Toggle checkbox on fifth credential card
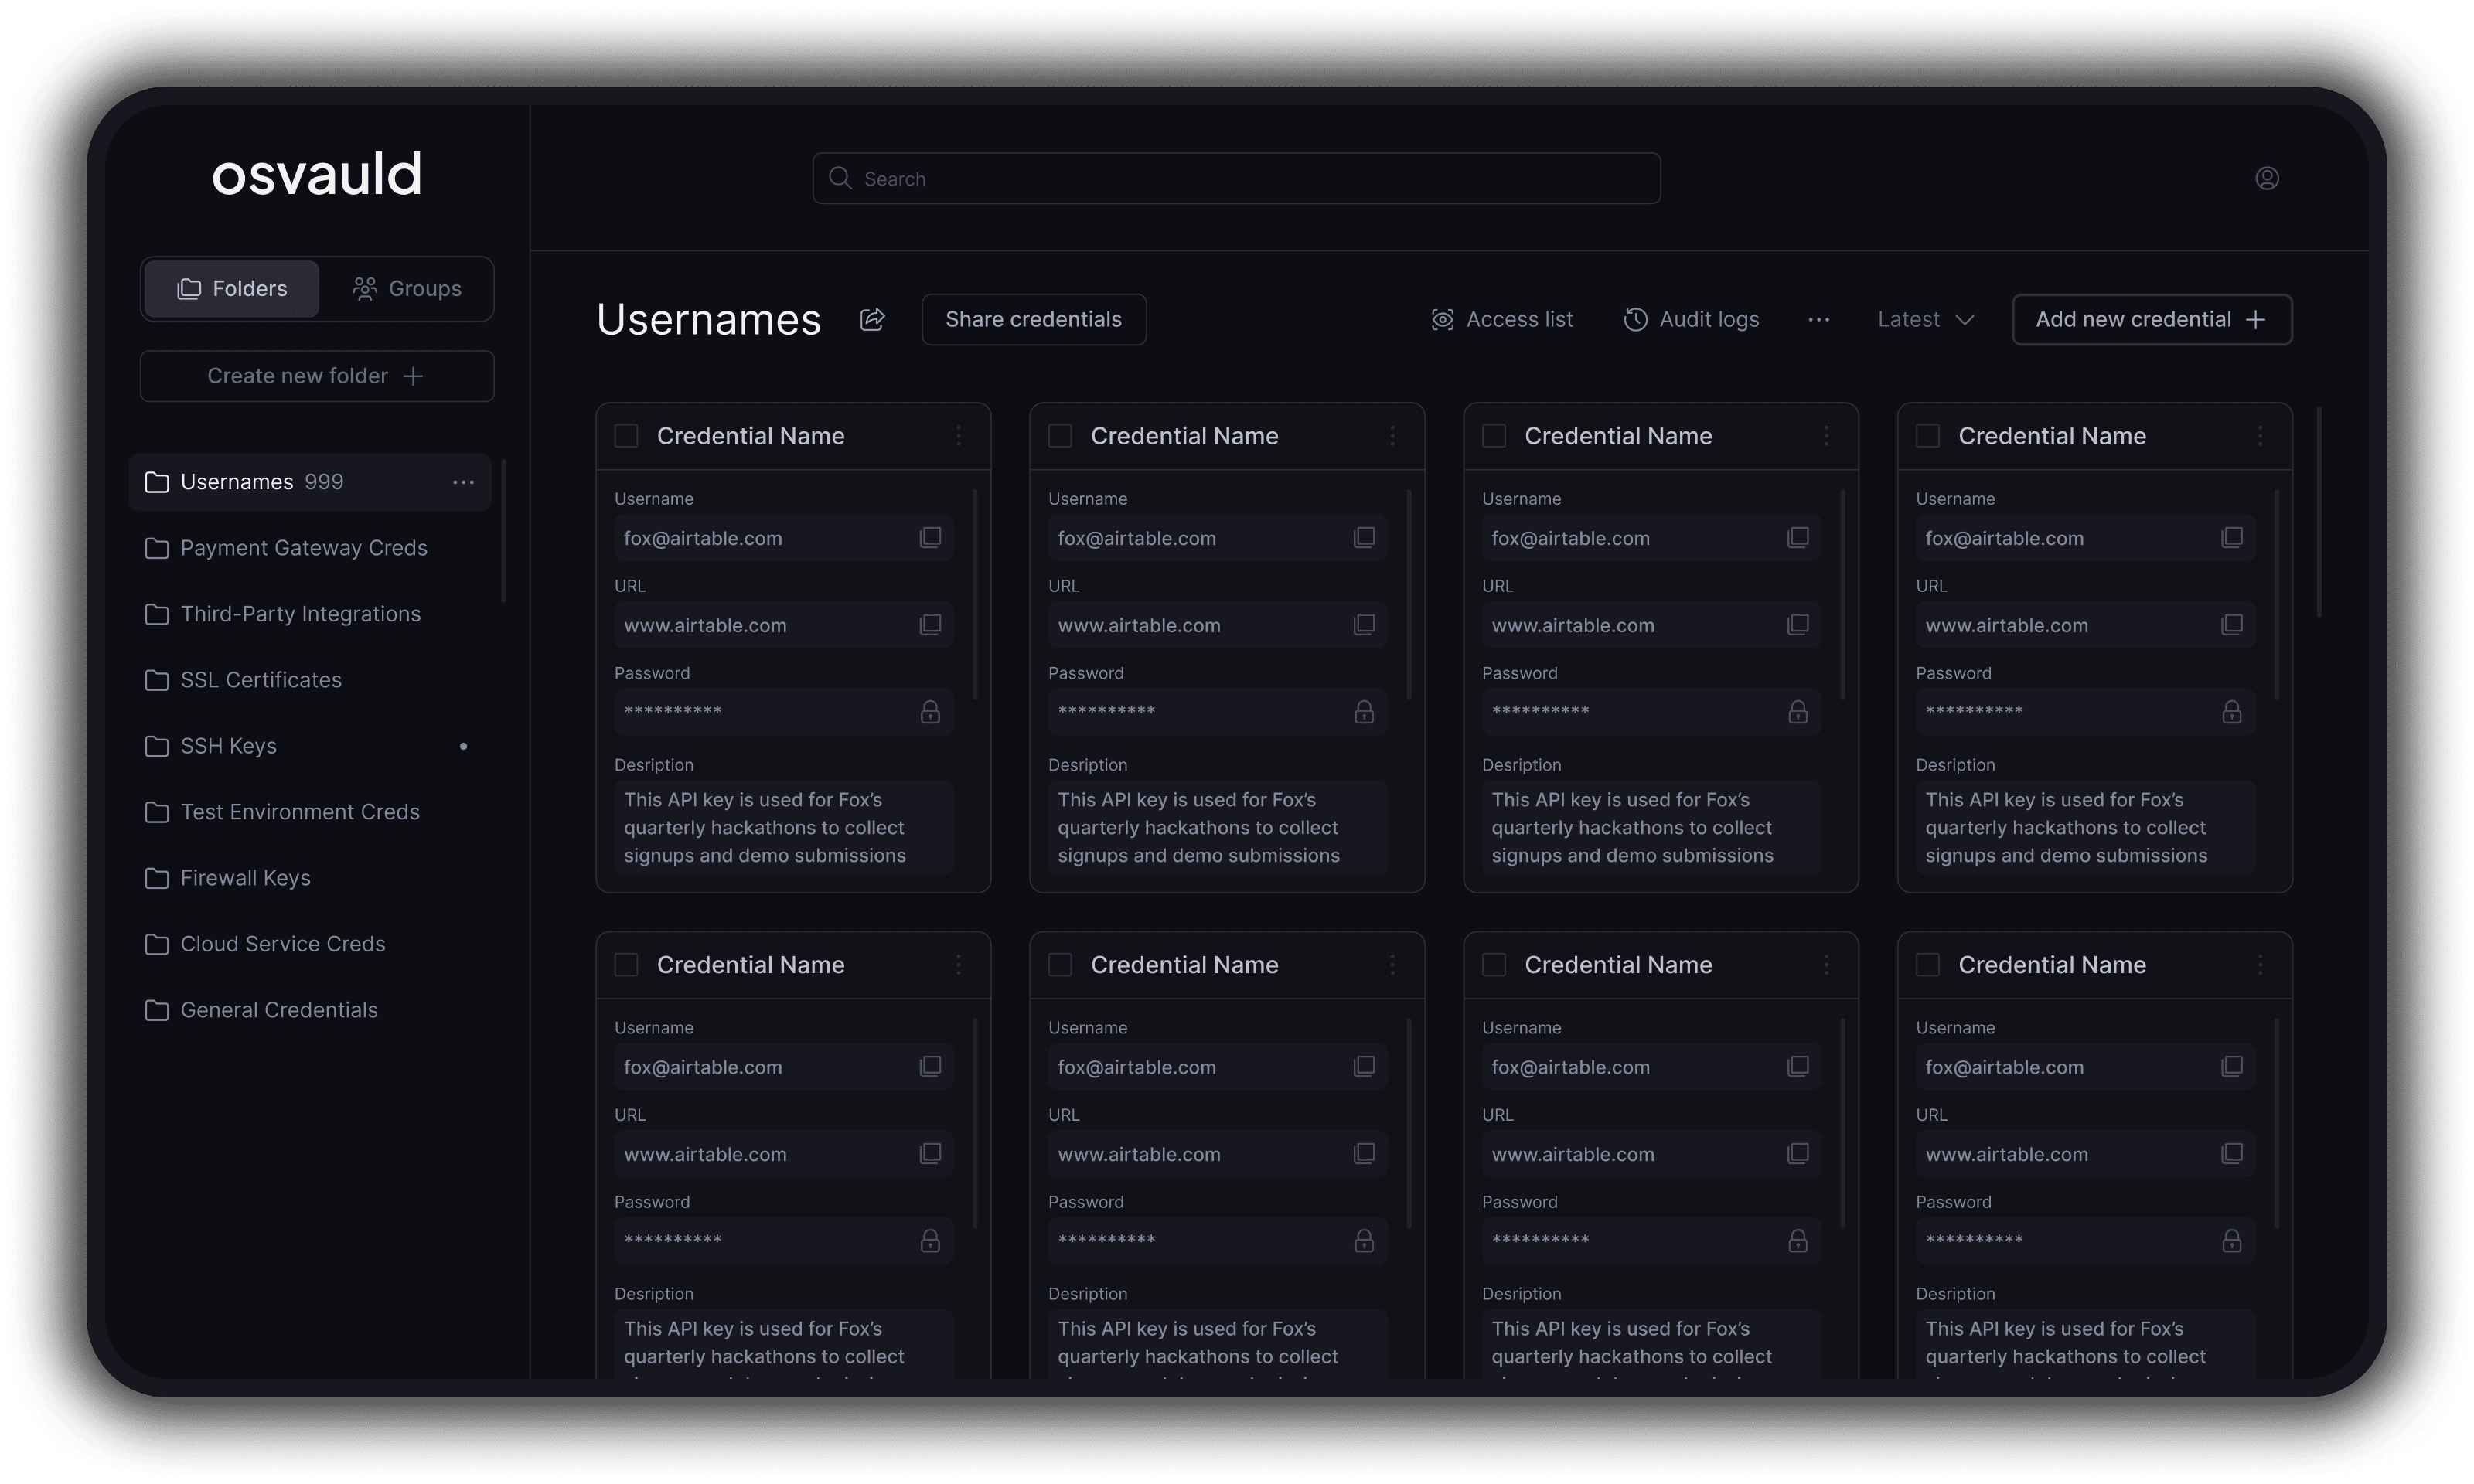2474x1484 pixels. click(x=625, y=963)
